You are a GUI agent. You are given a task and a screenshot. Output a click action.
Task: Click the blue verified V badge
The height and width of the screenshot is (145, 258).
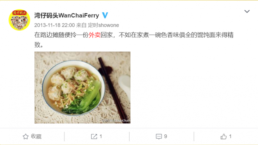[105, 15]
